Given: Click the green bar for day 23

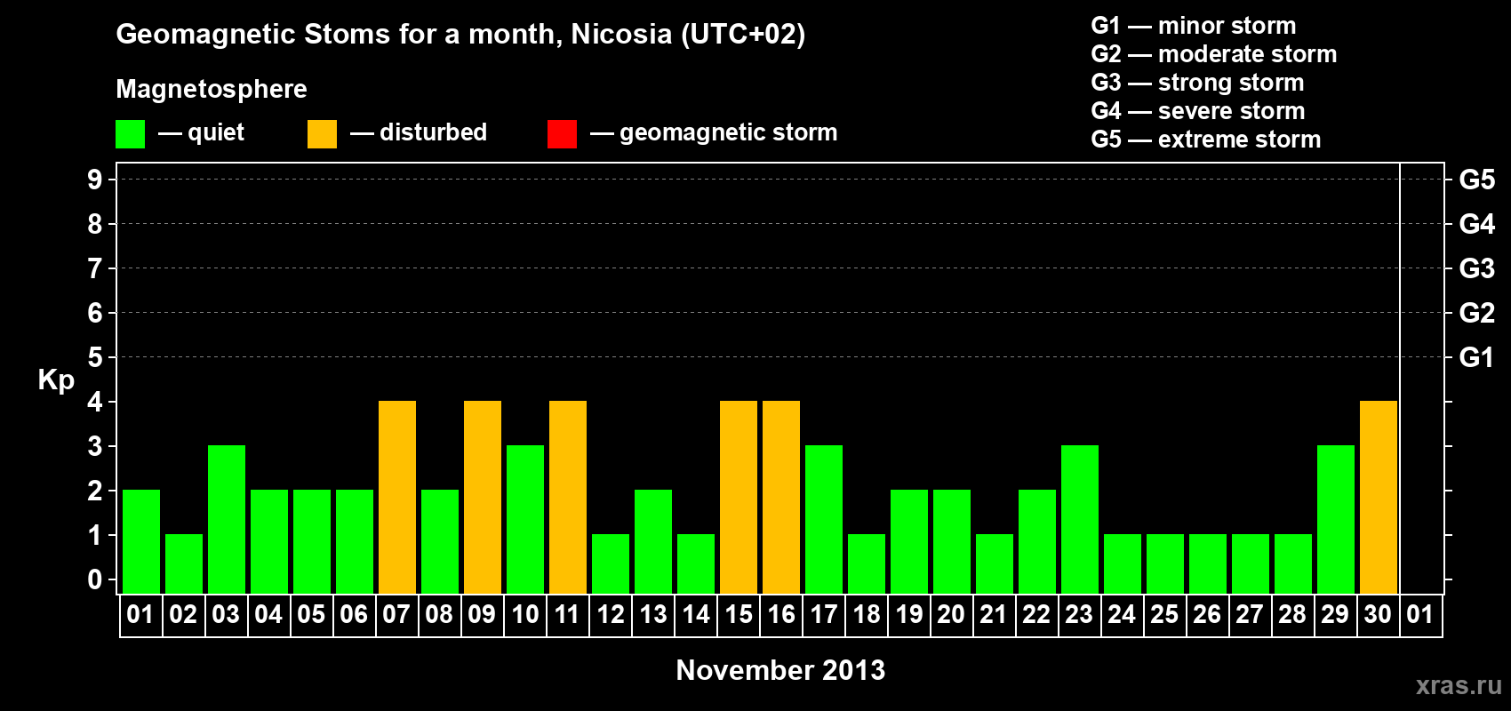Looking at the screenshot, I should tap(1080, 519).
